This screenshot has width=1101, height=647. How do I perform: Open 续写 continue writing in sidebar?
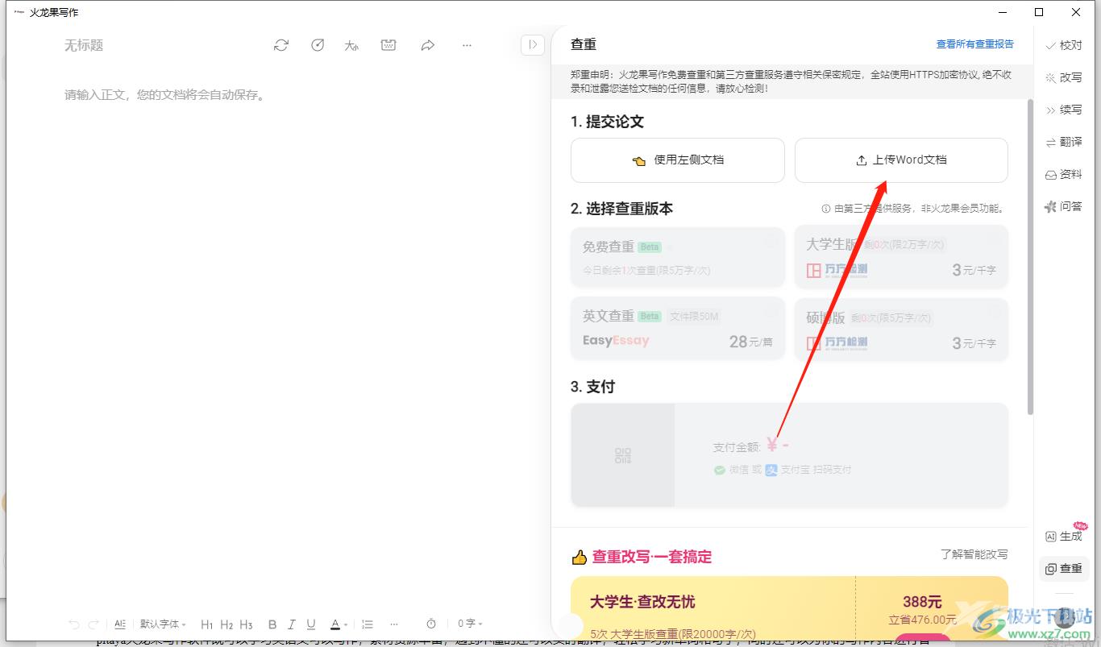coord(1064,110)
